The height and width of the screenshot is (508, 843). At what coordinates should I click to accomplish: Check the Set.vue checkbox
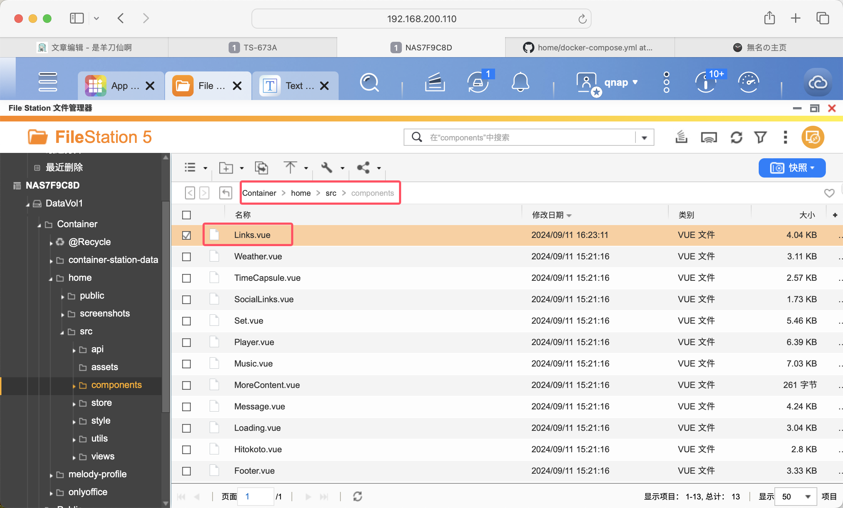point(186,321)
